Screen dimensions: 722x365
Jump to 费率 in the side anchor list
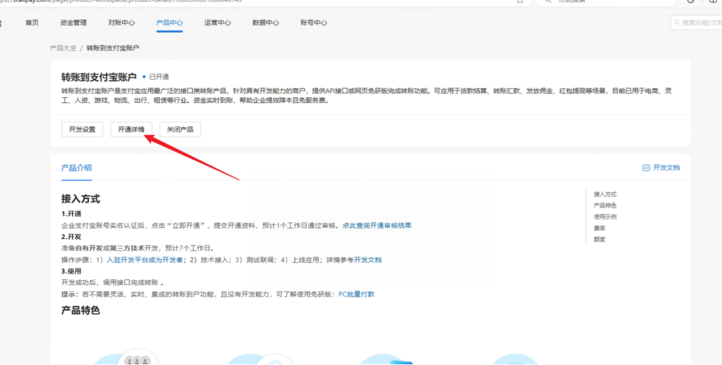point(599,228)
